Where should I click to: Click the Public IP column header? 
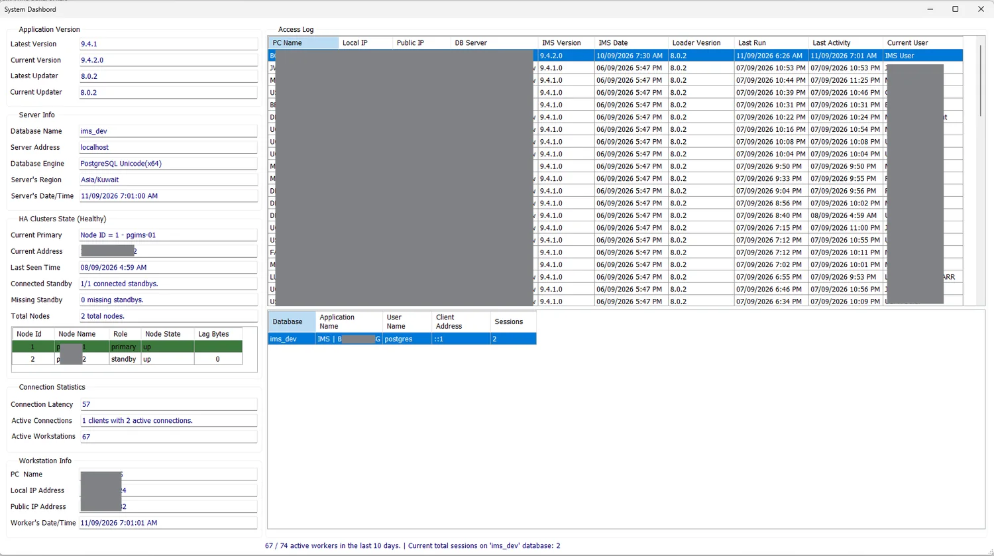(x=421, y=43)
